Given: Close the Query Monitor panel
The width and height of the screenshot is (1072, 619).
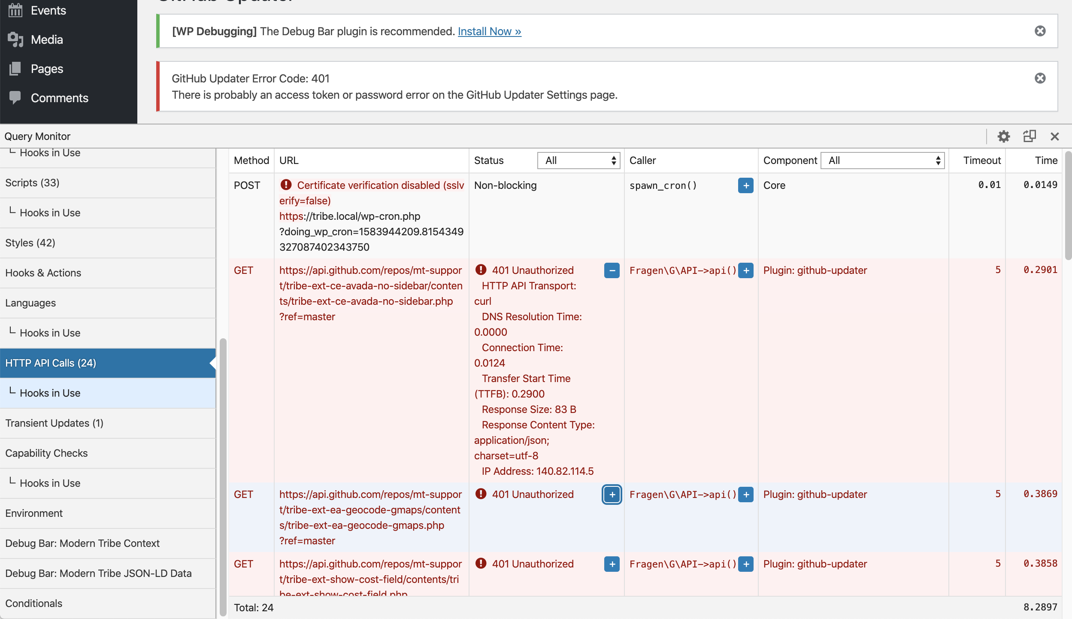Looking at the screenshot, I should coord(1055,136).
